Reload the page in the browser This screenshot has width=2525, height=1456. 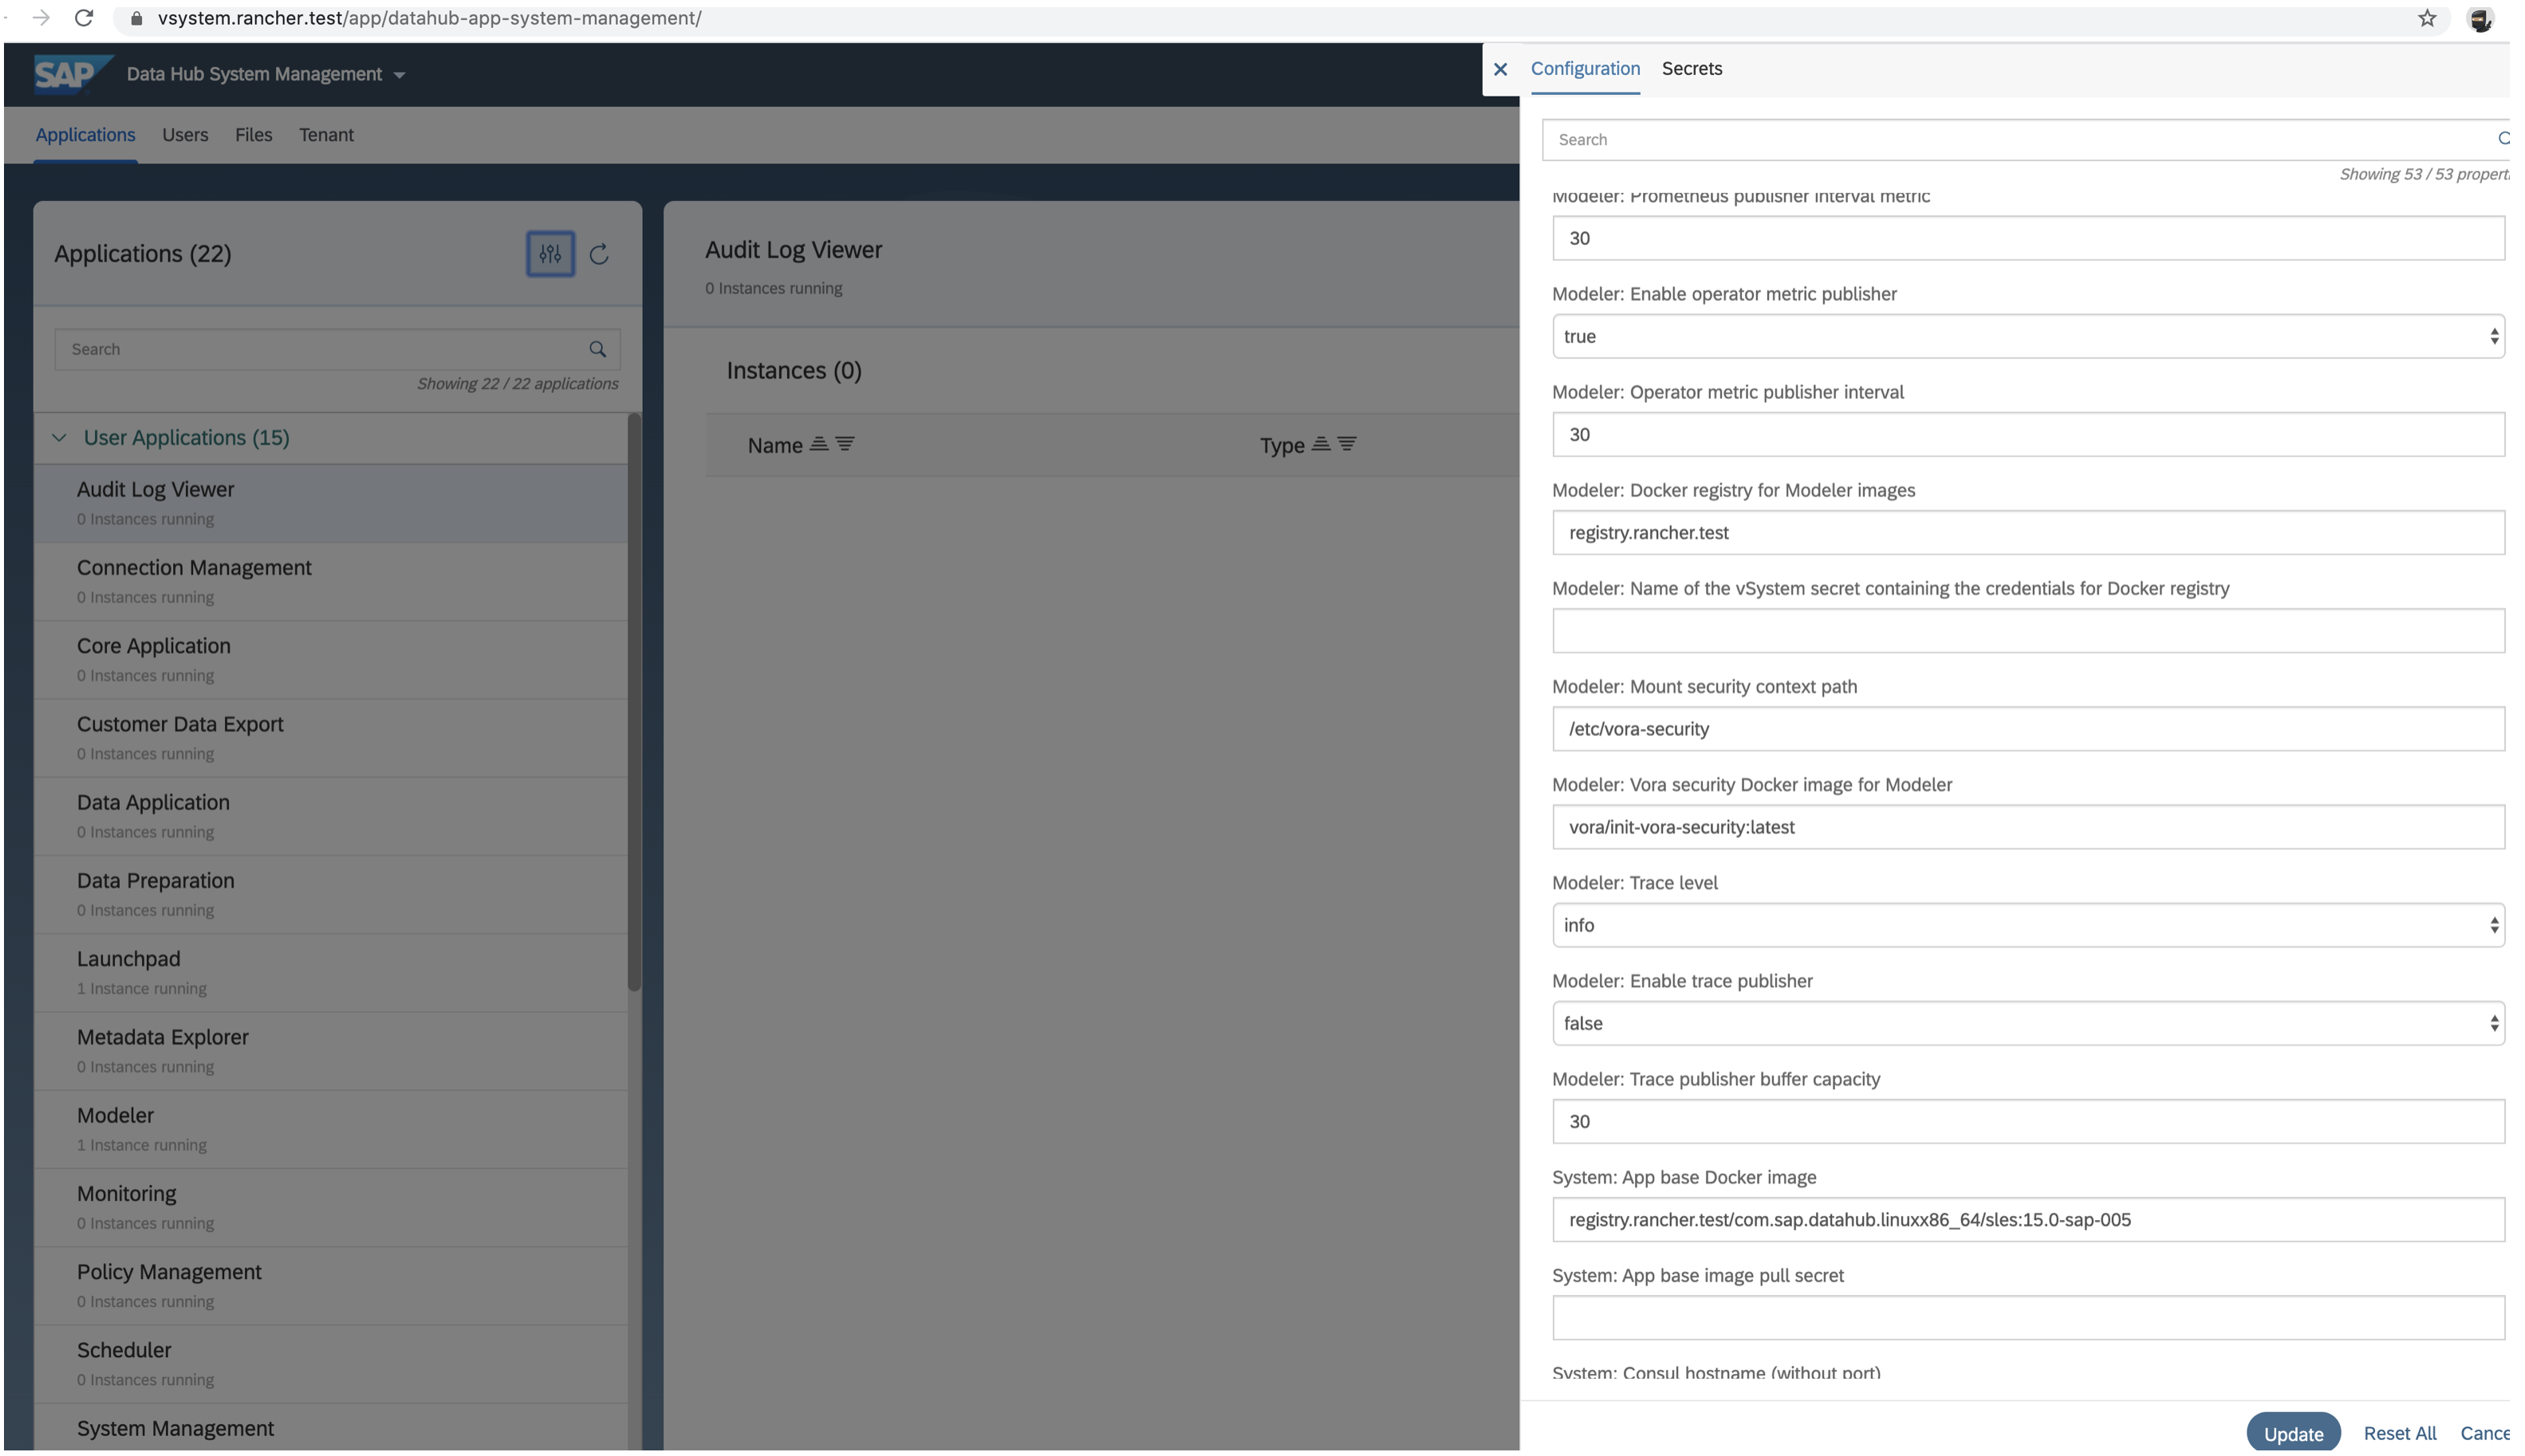(x=84, y=18)
